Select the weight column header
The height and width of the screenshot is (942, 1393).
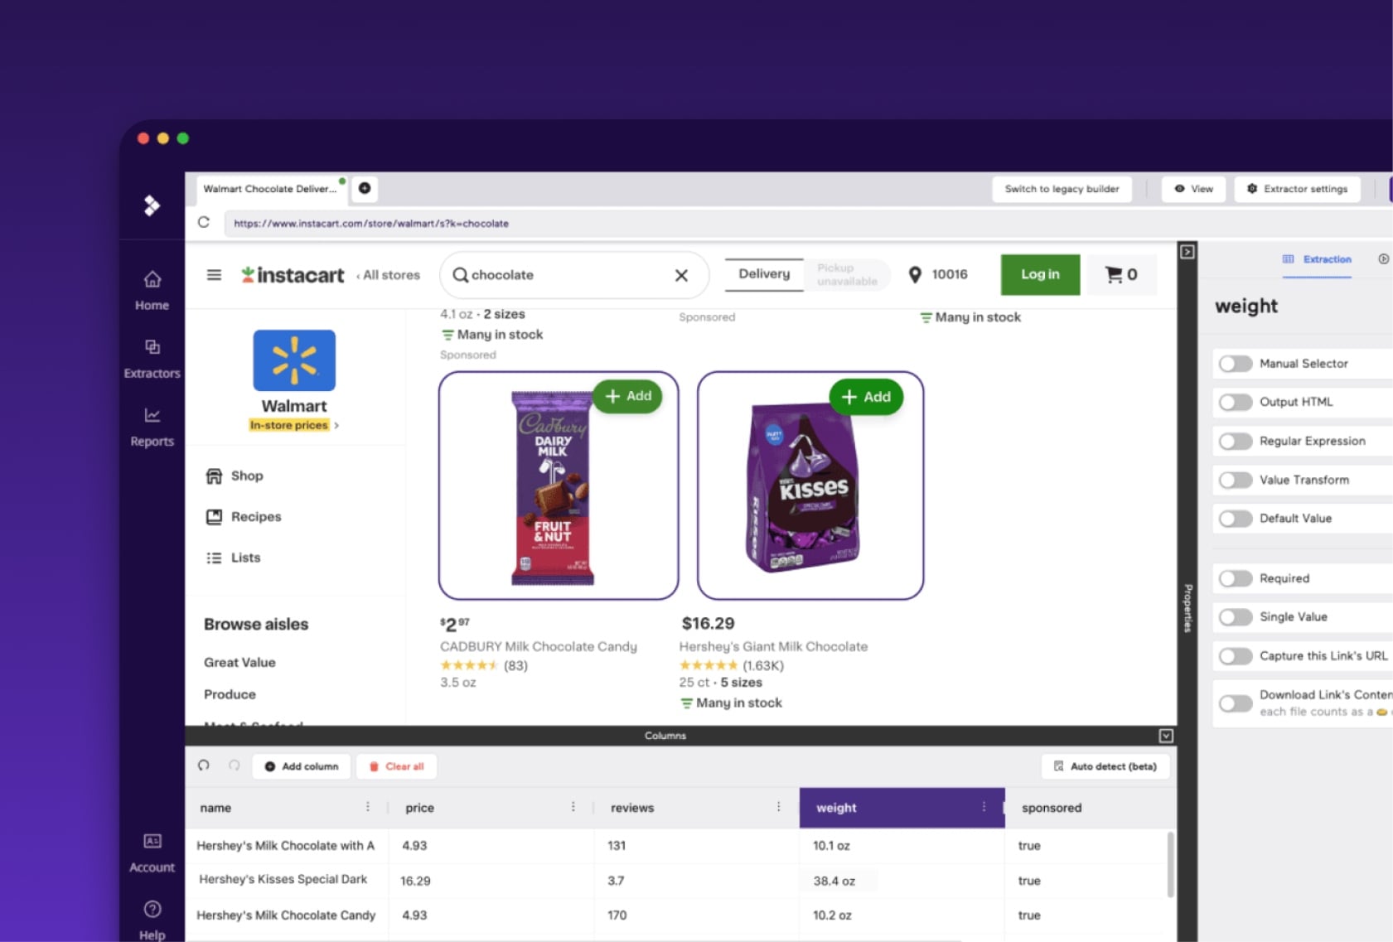(x=902, y=808)
